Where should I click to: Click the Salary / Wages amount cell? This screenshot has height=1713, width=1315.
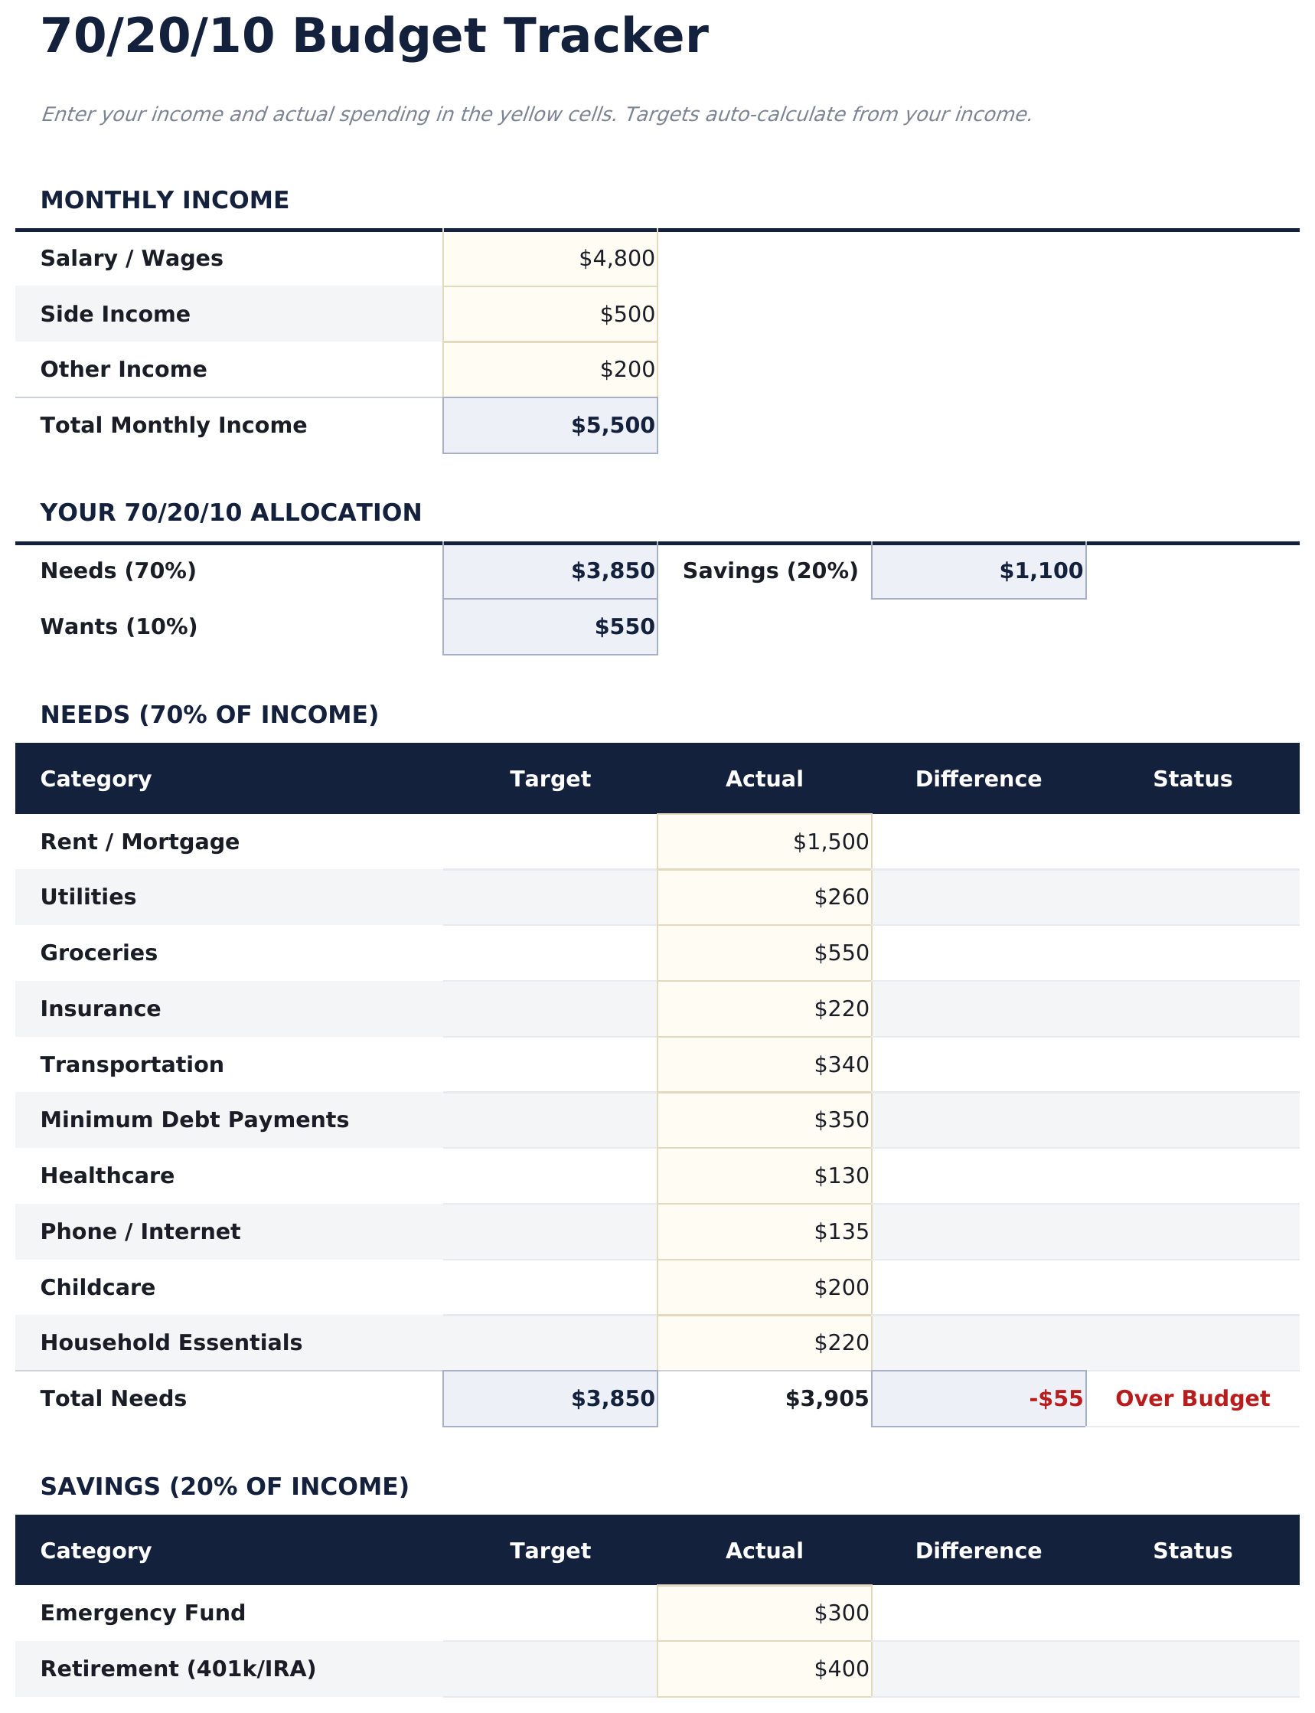pyautogui.click(x=550, y=258)
